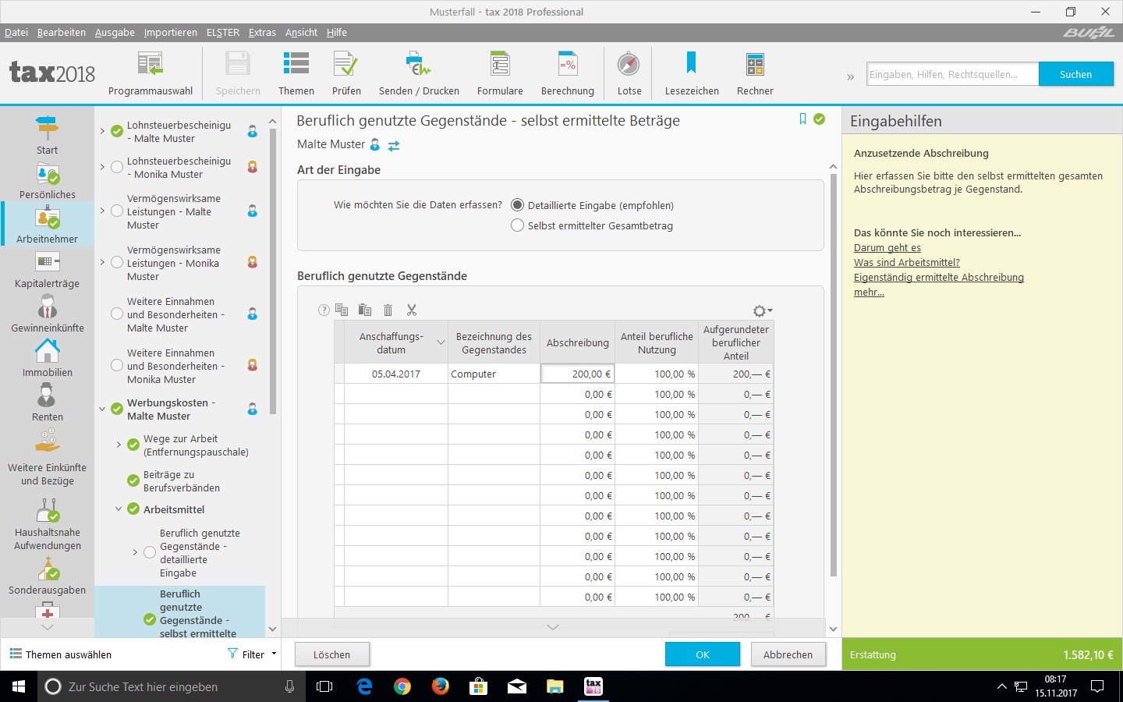Open the 'Was sind Arbeitsmittel?' link
Viewport: 1123px width, 702px height.
907,263
